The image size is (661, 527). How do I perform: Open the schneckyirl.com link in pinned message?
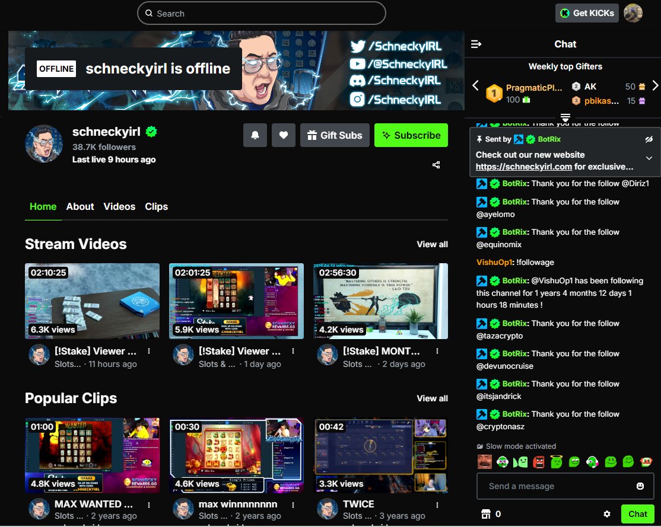coord(523,167)
